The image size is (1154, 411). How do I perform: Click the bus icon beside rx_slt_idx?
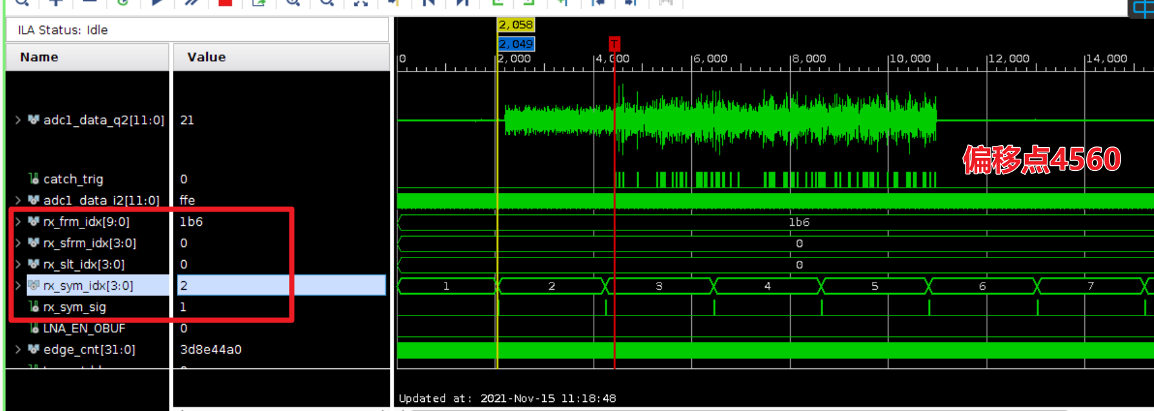[x=34, y=264]
